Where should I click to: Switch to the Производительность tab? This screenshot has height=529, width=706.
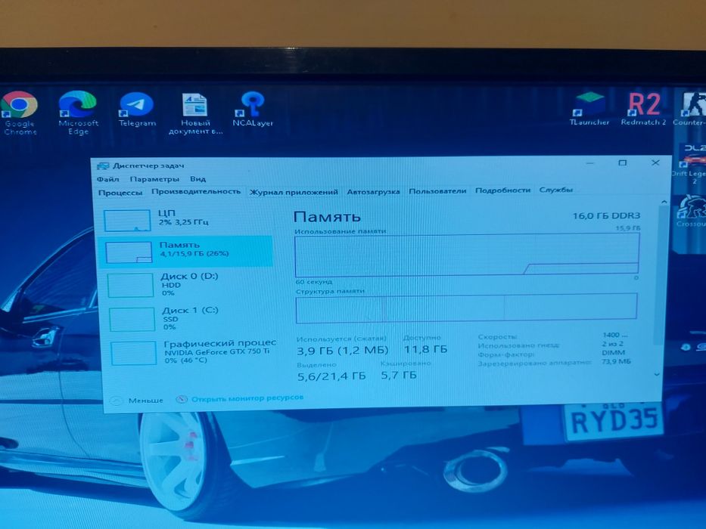pos(196,192)
